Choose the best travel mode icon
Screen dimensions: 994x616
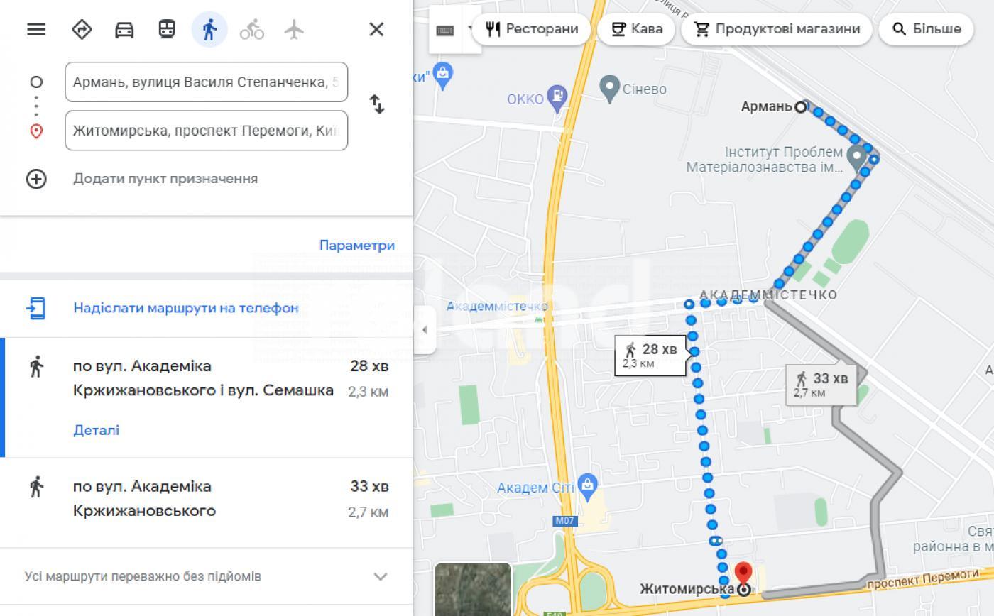(x=82, y=29)
